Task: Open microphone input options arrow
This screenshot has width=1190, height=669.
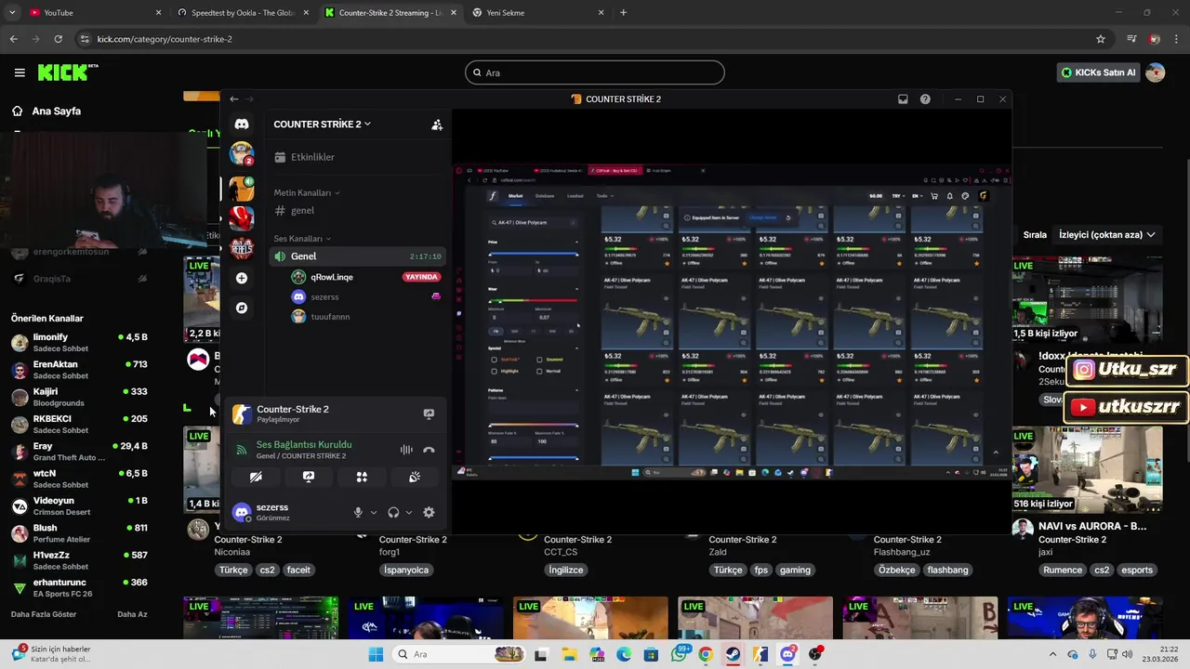Action: coord(374,512)
